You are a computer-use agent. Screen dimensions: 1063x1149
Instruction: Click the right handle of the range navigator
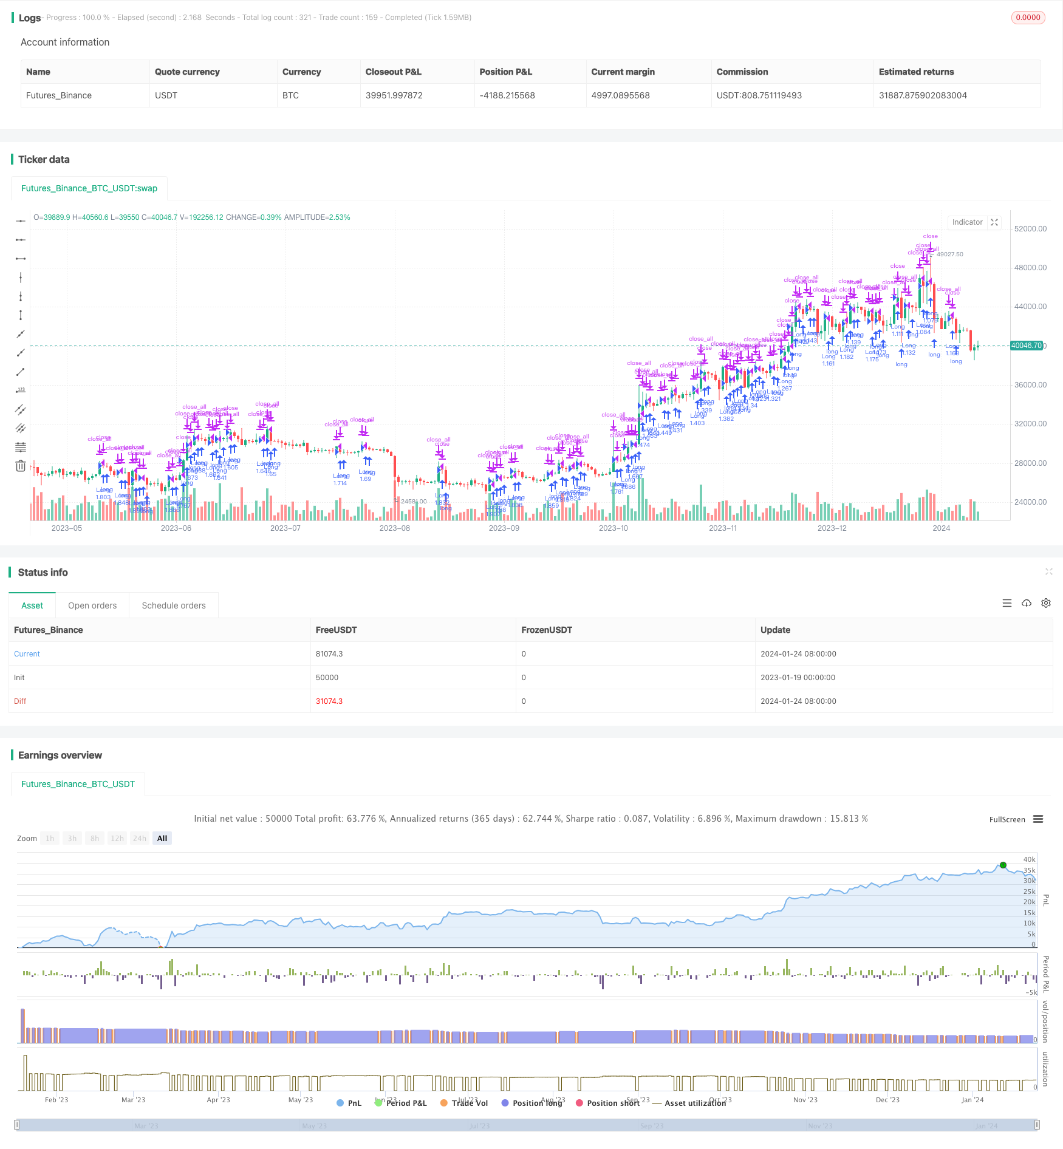point(1038,1125)
